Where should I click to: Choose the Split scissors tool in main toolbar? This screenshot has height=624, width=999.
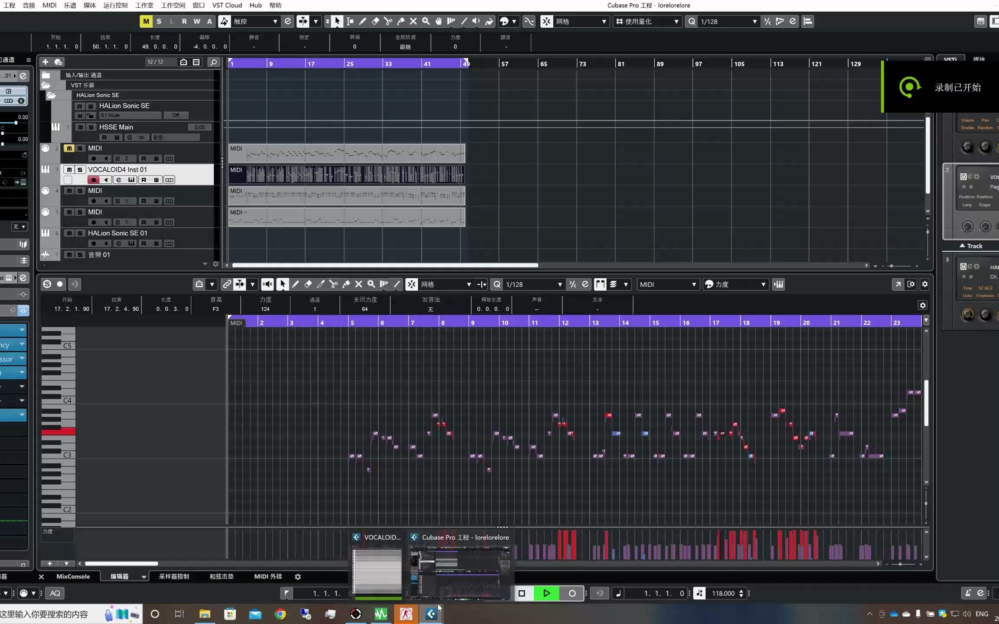[x=388, y=21]
